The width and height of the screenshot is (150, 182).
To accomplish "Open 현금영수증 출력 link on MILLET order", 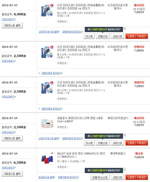I will pos(46,177).
